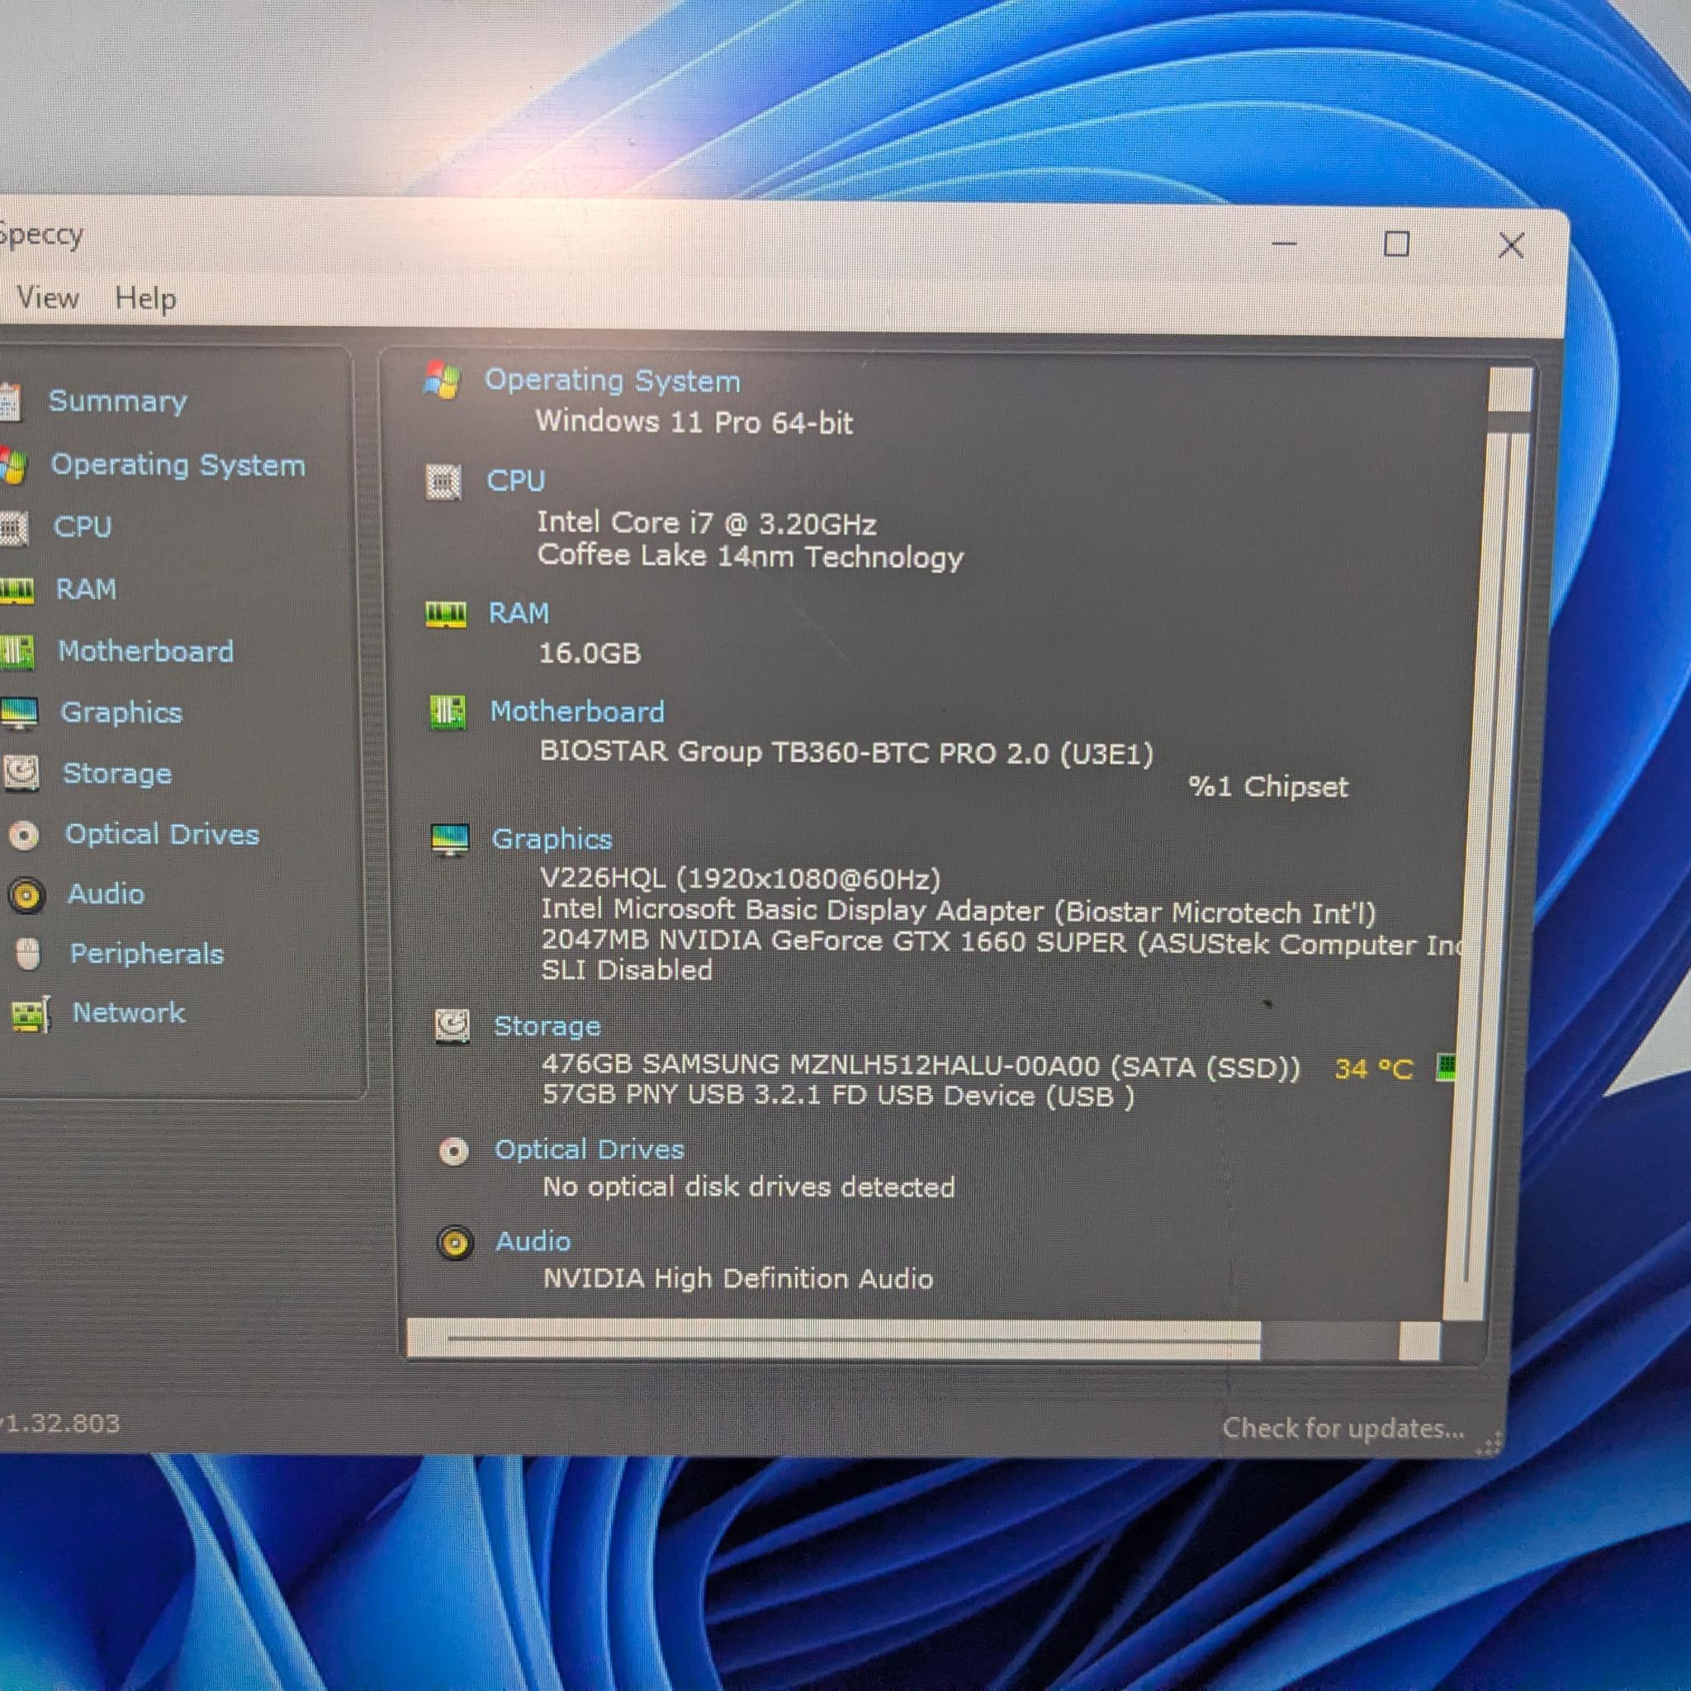Click the Intel Core i7 @ 3.20GHz text
This screenshot has width=1691, height=1691.
706,523
